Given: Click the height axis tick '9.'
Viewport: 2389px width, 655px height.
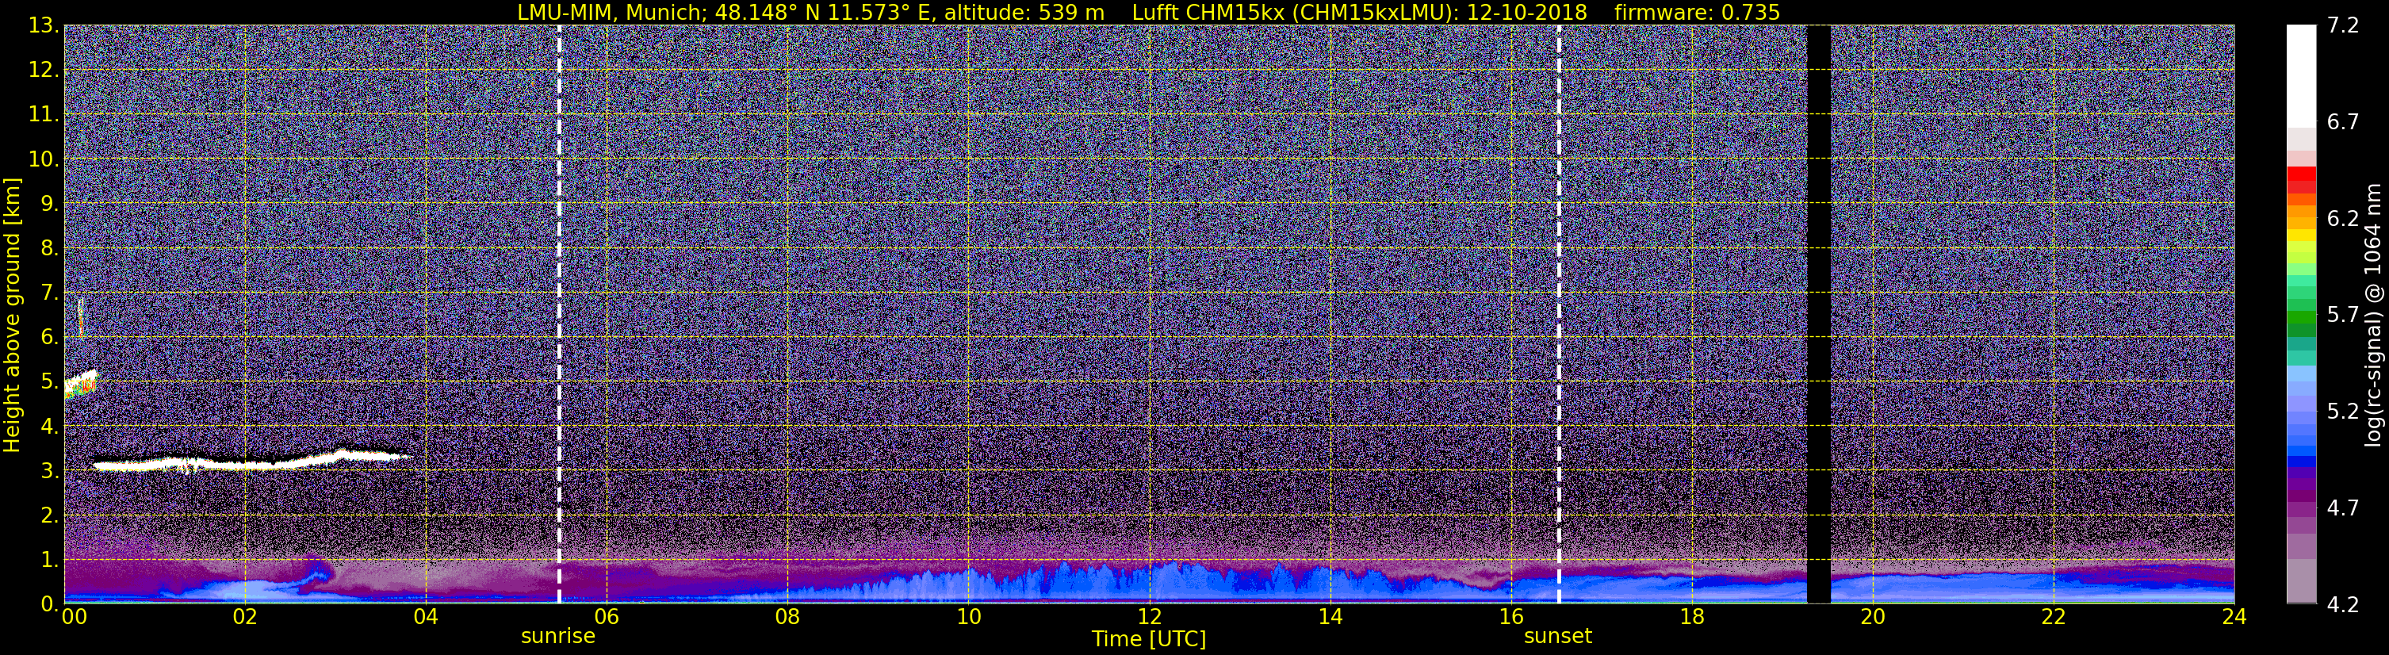Looking at the screenshot, I should point(48,204).
